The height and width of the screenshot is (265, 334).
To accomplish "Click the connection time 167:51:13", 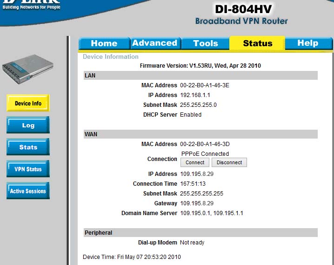I will click(193, 184).
